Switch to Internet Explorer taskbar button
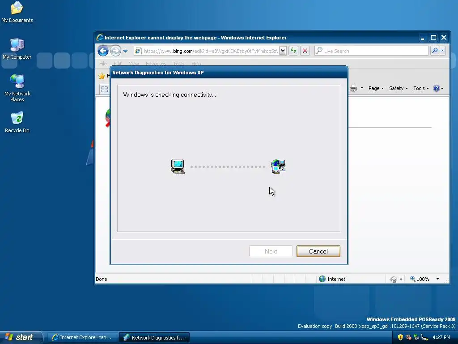The height and width of the screenshot is (344, 458). pyautogui.click(x=82, y=337)
